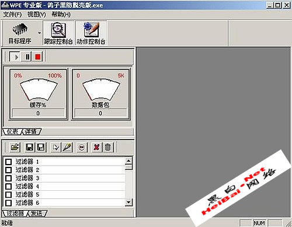Switch to the 过滤器 bottom tab
Screen dimensions: 292x227
tap(15, 214)
